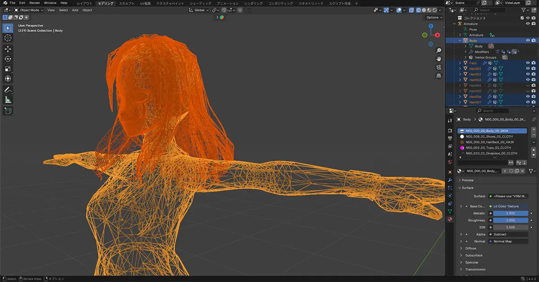Select the Move tool in left toolbar
Screen dimensions: 539x282
click(8, 49)
